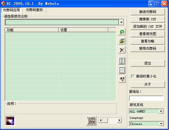Click the EMU ICO icon button

[91, 121]
